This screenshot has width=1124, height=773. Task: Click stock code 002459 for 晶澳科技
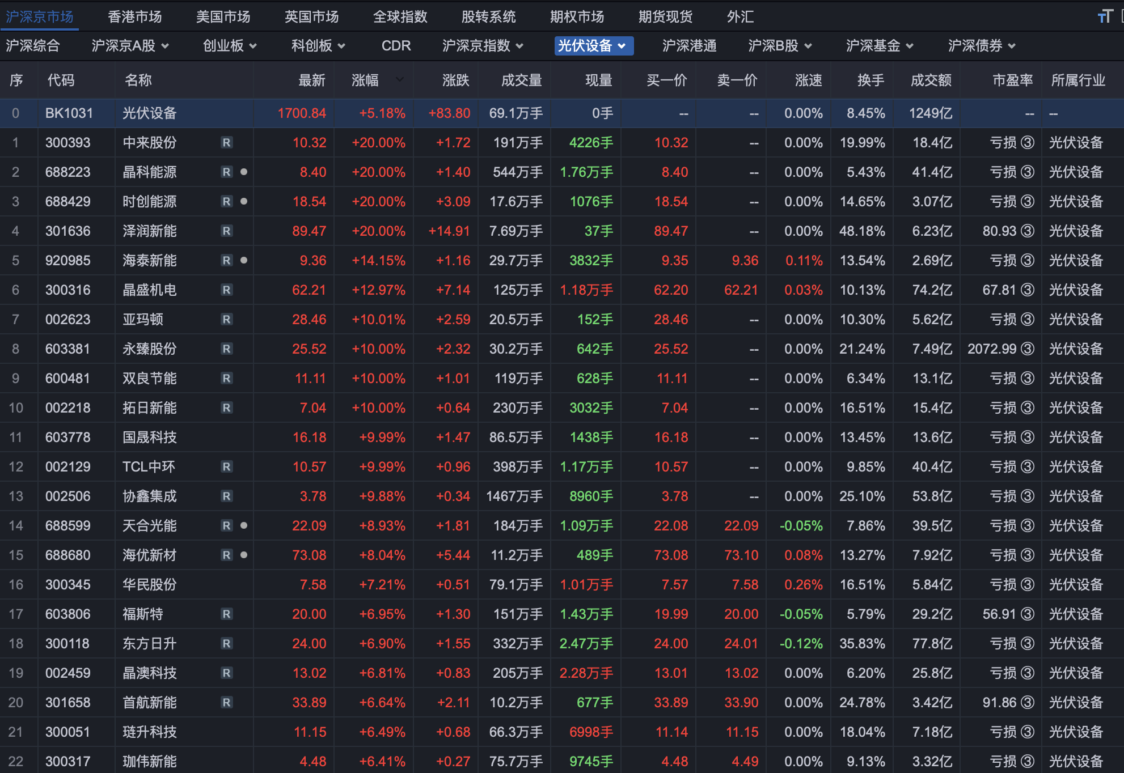tap(67, 673)
